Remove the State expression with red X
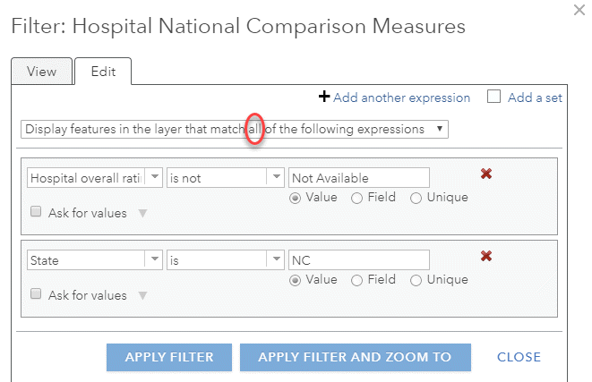 click(x=486, y=256)
